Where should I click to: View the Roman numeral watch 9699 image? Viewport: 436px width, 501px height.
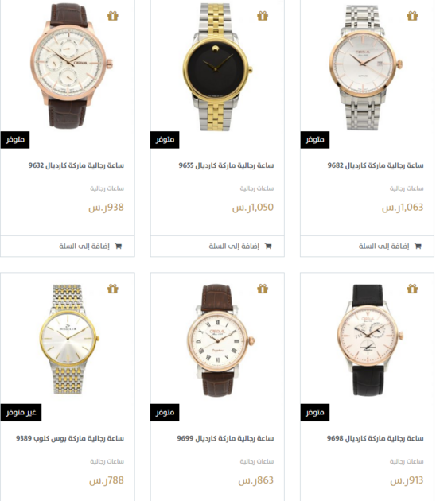(x=220, y=340)
